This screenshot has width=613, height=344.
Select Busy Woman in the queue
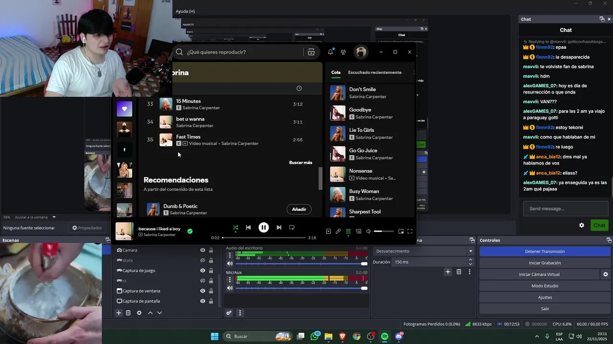(x=370, y=194)
